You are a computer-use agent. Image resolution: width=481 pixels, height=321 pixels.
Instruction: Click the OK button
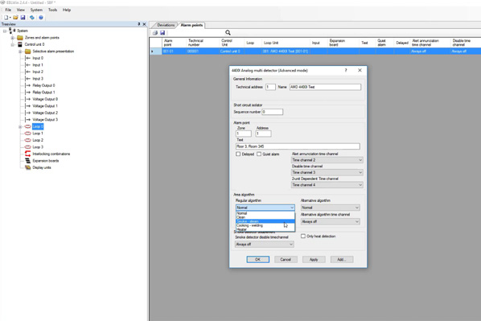[258, 259]
